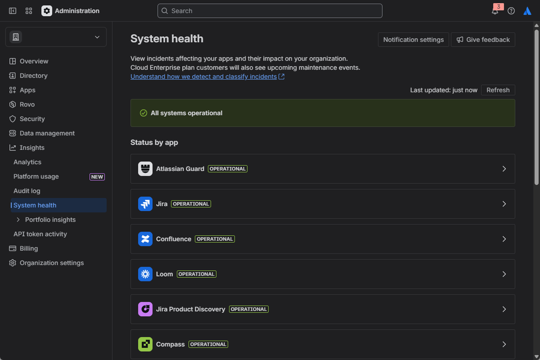Collapse the sidebar with the panel icon

(x=12, y=11)
